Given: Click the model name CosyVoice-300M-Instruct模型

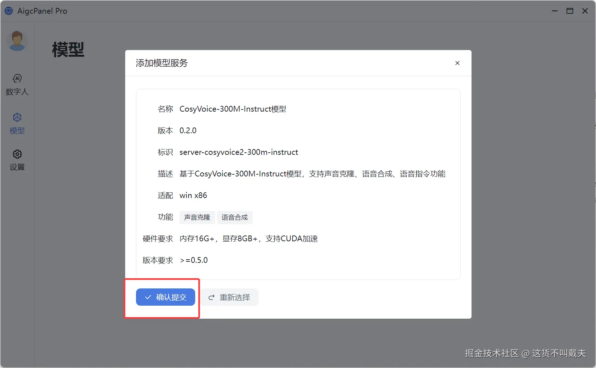Looking at the screenshot, I should [233, 109].
